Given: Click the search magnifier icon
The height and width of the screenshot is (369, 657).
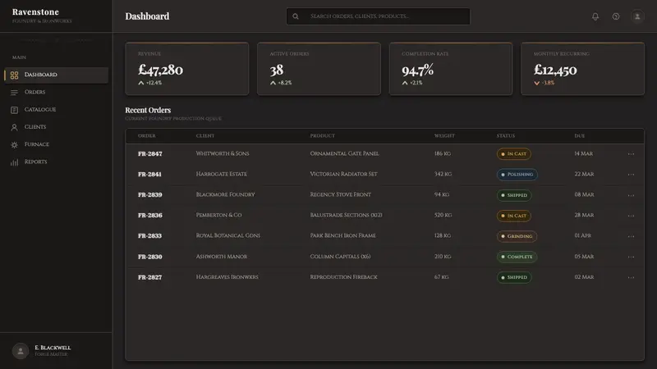Looking at the screenshot, I should (x=296, y=16).
